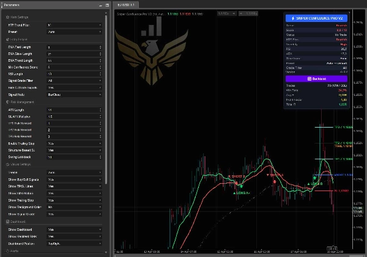
Task: Open the Show Signal Grade dropdown
Action: pyautogui.click(x=74, y=214)
